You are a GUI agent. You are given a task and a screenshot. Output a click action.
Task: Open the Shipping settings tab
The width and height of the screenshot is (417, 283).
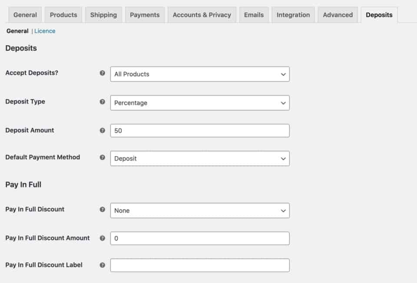tap(103, 14)
